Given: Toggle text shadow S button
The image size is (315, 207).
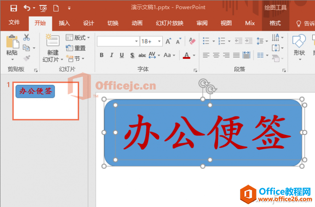Looking at the screenshot, I should click(132, 55).
